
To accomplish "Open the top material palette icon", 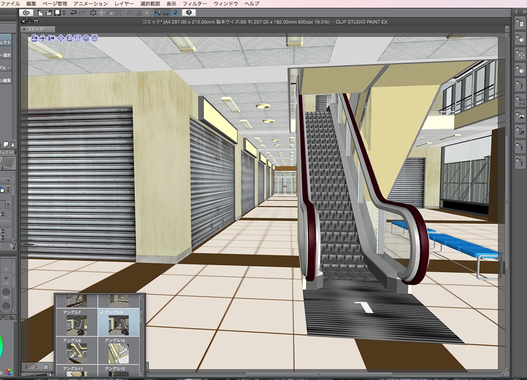I will click(520, 23).
